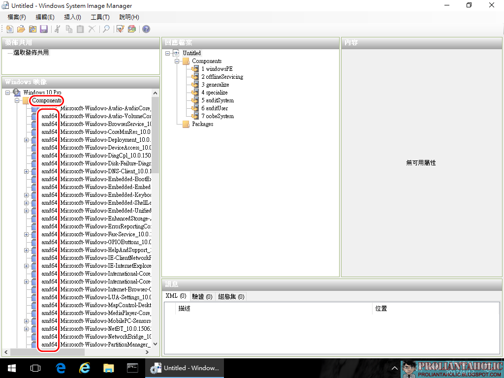504x378 pixels.
Task: Show hidden system tray icons chevron
Action: point(394,368)
